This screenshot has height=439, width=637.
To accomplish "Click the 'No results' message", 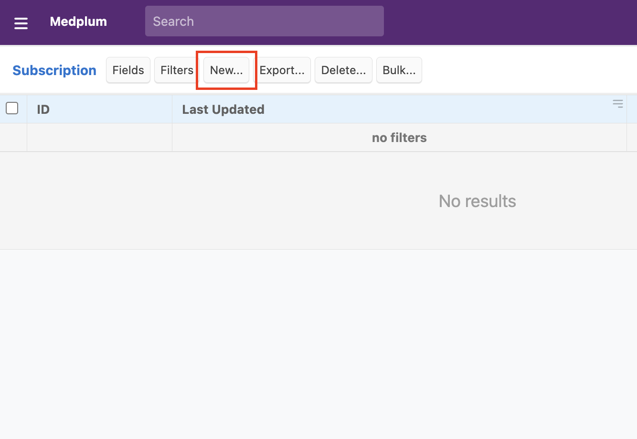I will [477, 201].
